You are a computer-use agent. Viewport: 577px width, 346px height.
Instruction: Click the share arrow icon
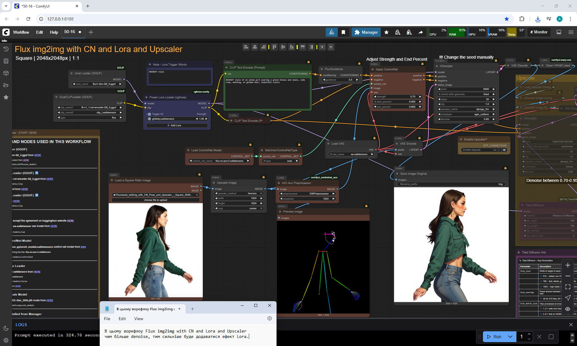[420, 32]
